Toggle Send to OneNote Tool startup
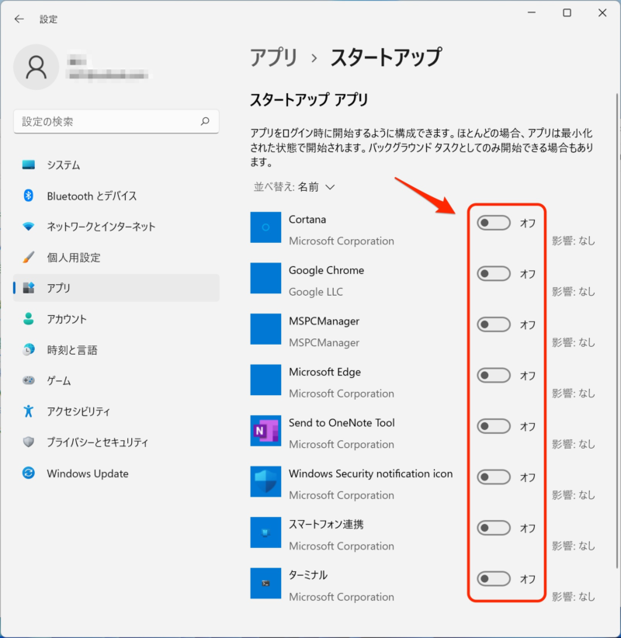The width and height of the screenshot is (621, 638). point(494,426)
